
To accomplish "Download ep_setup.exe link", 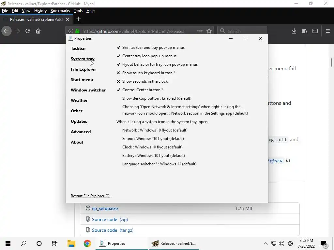I will pos(105,209).
